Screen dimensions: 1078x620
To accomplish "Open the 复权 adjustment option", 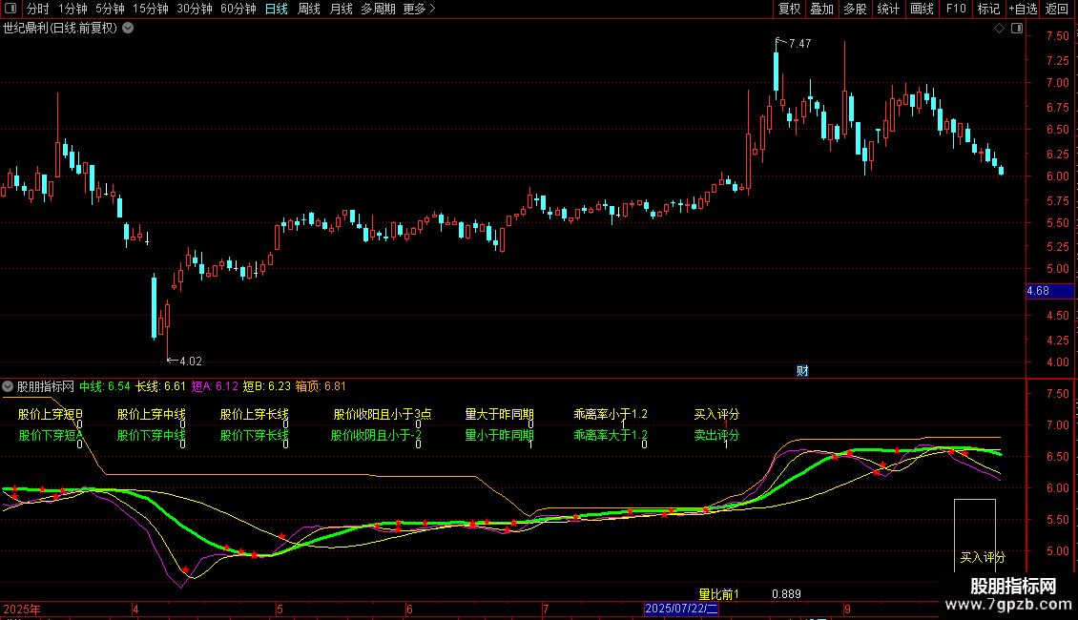I will [x=789, y=9].
